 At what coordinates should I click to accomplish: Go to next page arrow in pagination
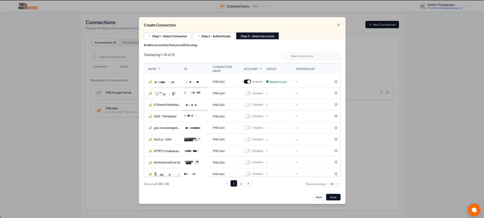coord(248,184)
